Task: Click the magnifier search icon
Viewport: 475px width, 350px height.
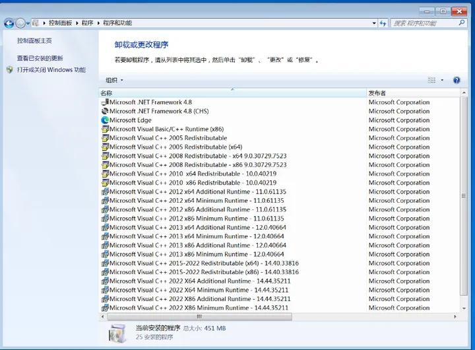Action: (x=462, y=22)
